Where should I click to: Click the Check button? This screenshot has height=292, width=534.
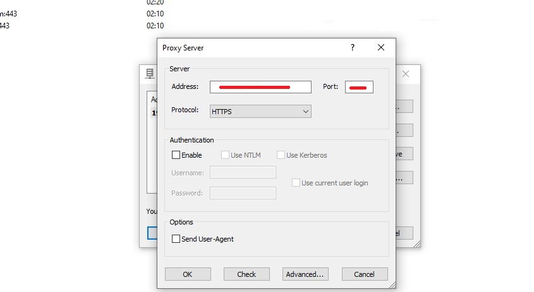click(246, 274)
